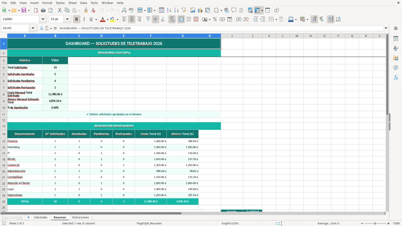Run spelling check (abc icon)
402x226 pixels.
tap(131, 10)
